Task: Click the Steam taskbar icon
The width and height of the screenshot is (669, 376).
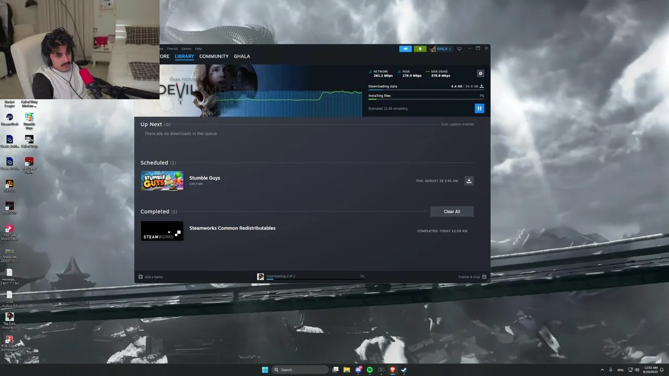Action: point(404,370)
